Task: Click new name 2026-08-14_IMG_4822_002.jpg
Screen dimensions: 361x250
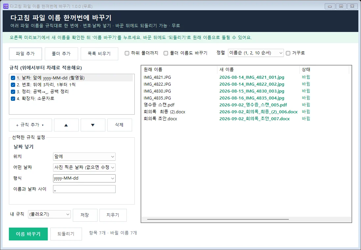Action: point(252,84)
